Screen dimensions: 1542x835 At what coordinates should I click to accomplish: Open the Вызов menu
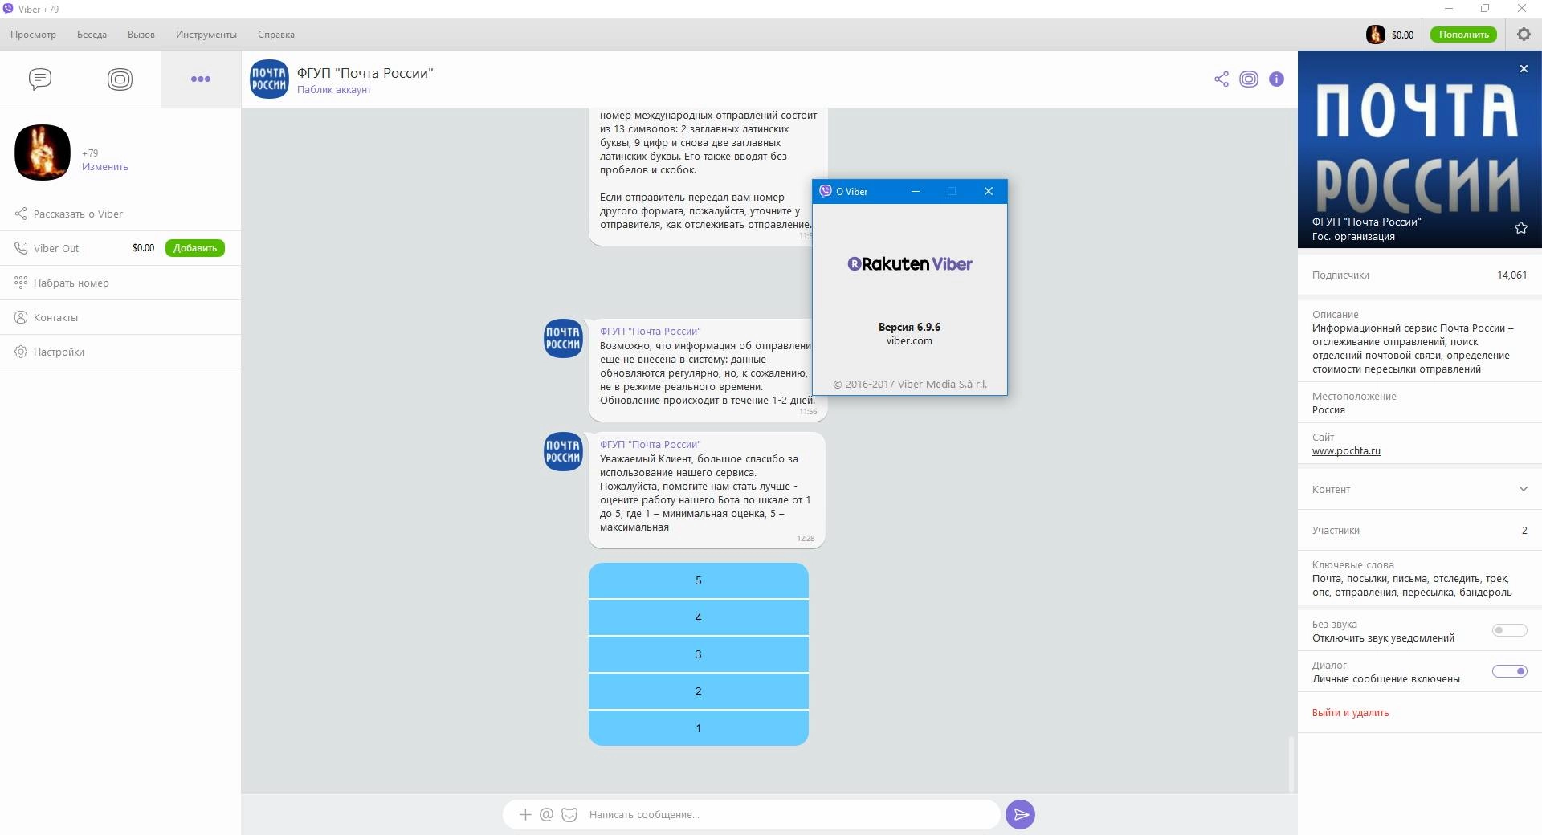click(x=141, y=35)
